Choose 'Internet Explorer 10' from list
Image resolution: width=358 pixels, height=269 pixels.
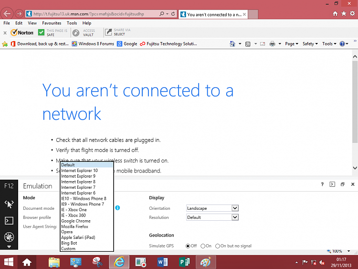tap(87, 171)
